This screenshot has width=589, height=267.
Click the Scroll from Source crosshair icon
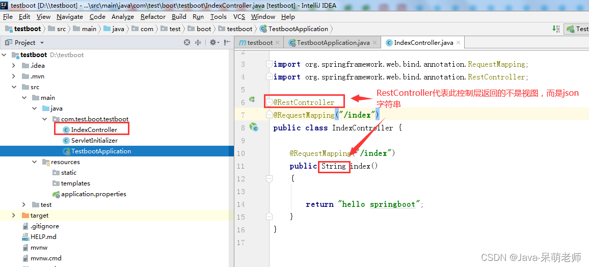coord(187,42)
